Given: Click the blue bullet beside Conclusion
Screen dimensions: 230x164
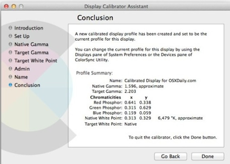Looking at the screenshot, I should [10, 85].
